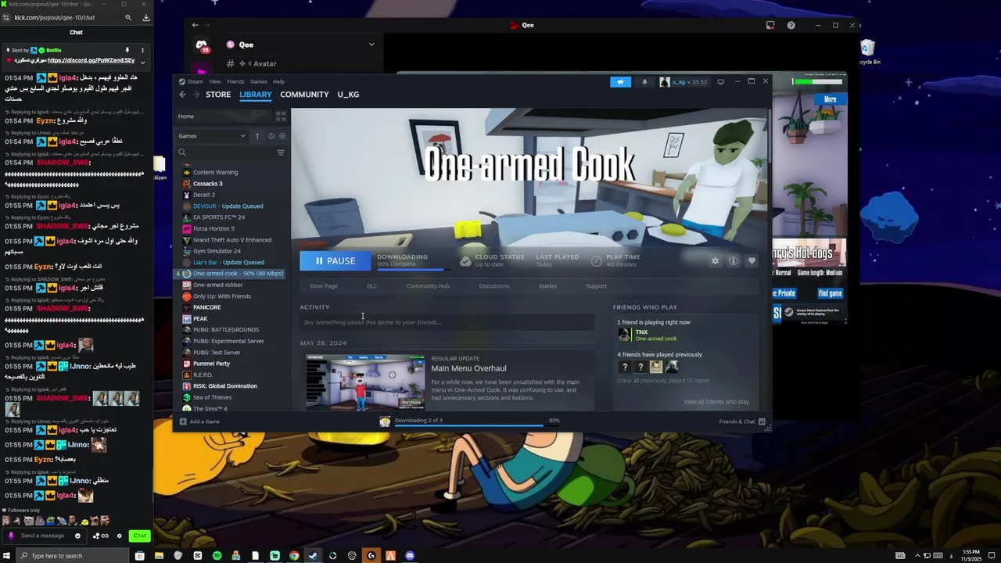This screenshot has height=563, width=1001.
Task: Open Kick chat settings gear icon
Action: point(119,536)
